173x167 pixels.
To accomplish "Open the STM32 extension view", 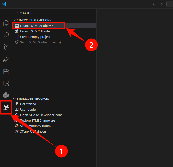I will pyautogui.click(x=6, y=107).
